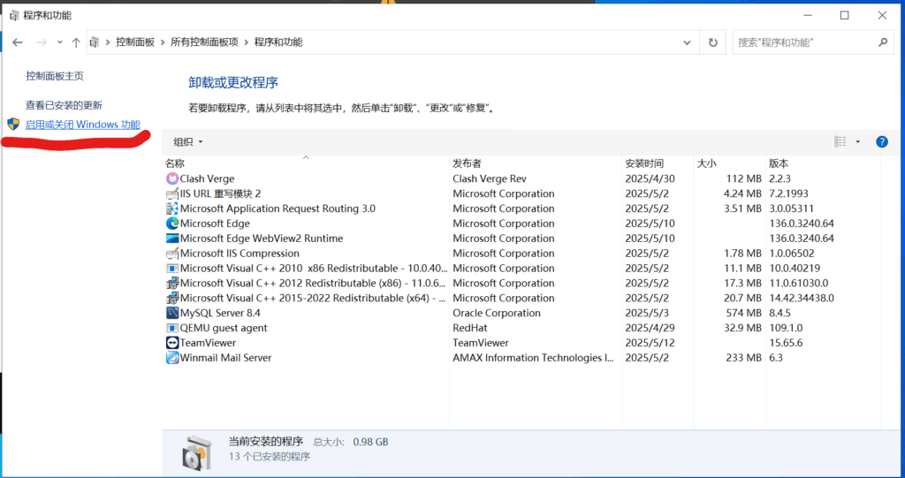Click 程序和功能 in the breadcrumb
The height and width of the screenshot is (478, 905).
click(x=278, y=42)
